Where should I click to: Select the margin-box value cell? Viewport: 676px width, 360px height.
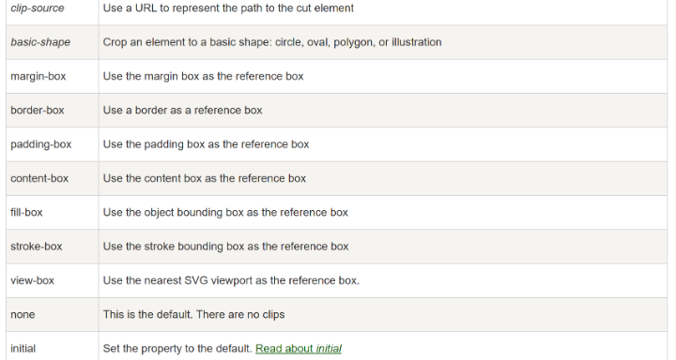(53, 76)
